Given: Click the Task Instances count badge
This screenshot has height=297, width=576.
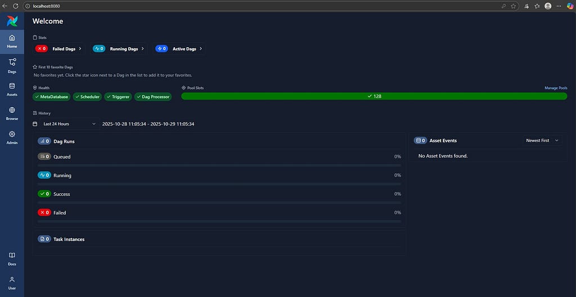Looking at the screenshot, I should point(44,239).
